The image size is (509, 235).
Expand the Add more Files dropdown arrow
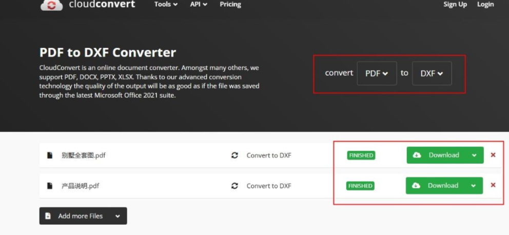point(118,216)
